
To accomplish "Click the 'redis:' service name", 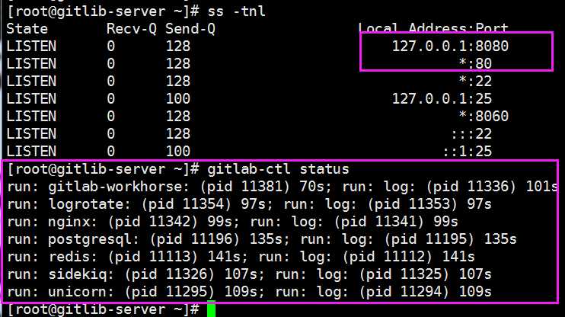I will [75, 256].
